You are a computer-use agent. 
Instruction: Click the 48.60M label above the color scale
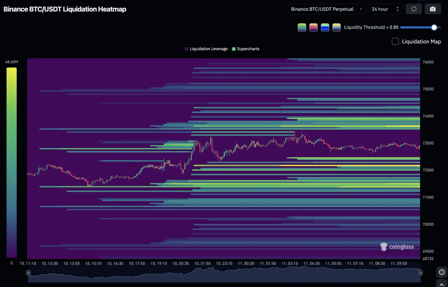pos(11,62)
